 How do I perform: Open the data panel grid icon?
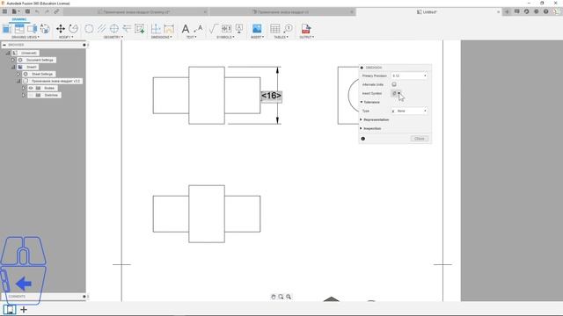tap(4, 11)
